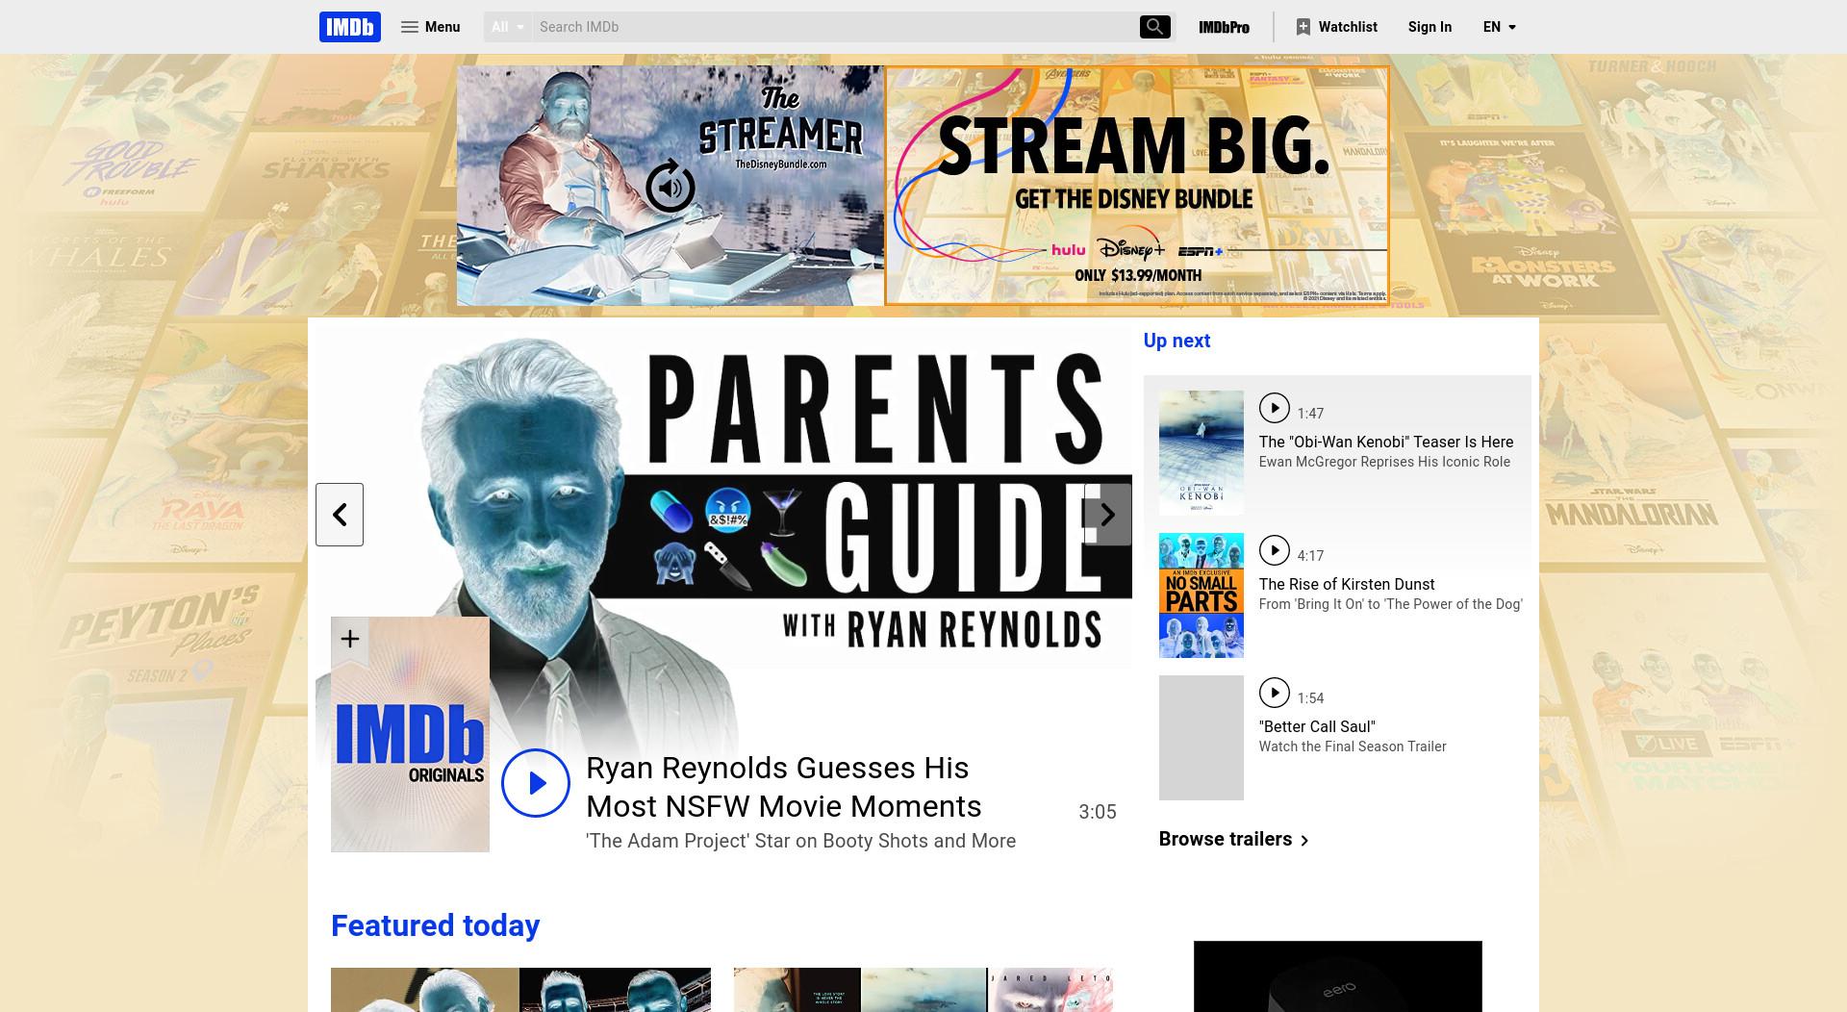This screenshot has width=1847, height=1012.
Task: Open IMDb Originals poster
Action: click(x=410, y=735)
